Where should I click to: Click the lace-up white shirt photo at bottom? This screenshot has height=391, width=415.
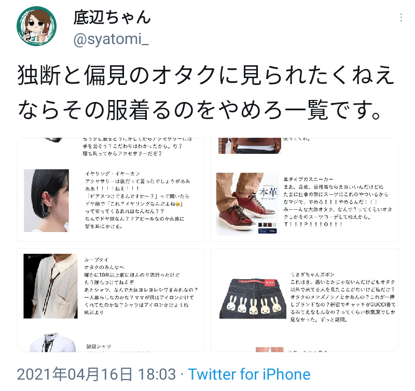pyautogui.click(x=53, y=342)
